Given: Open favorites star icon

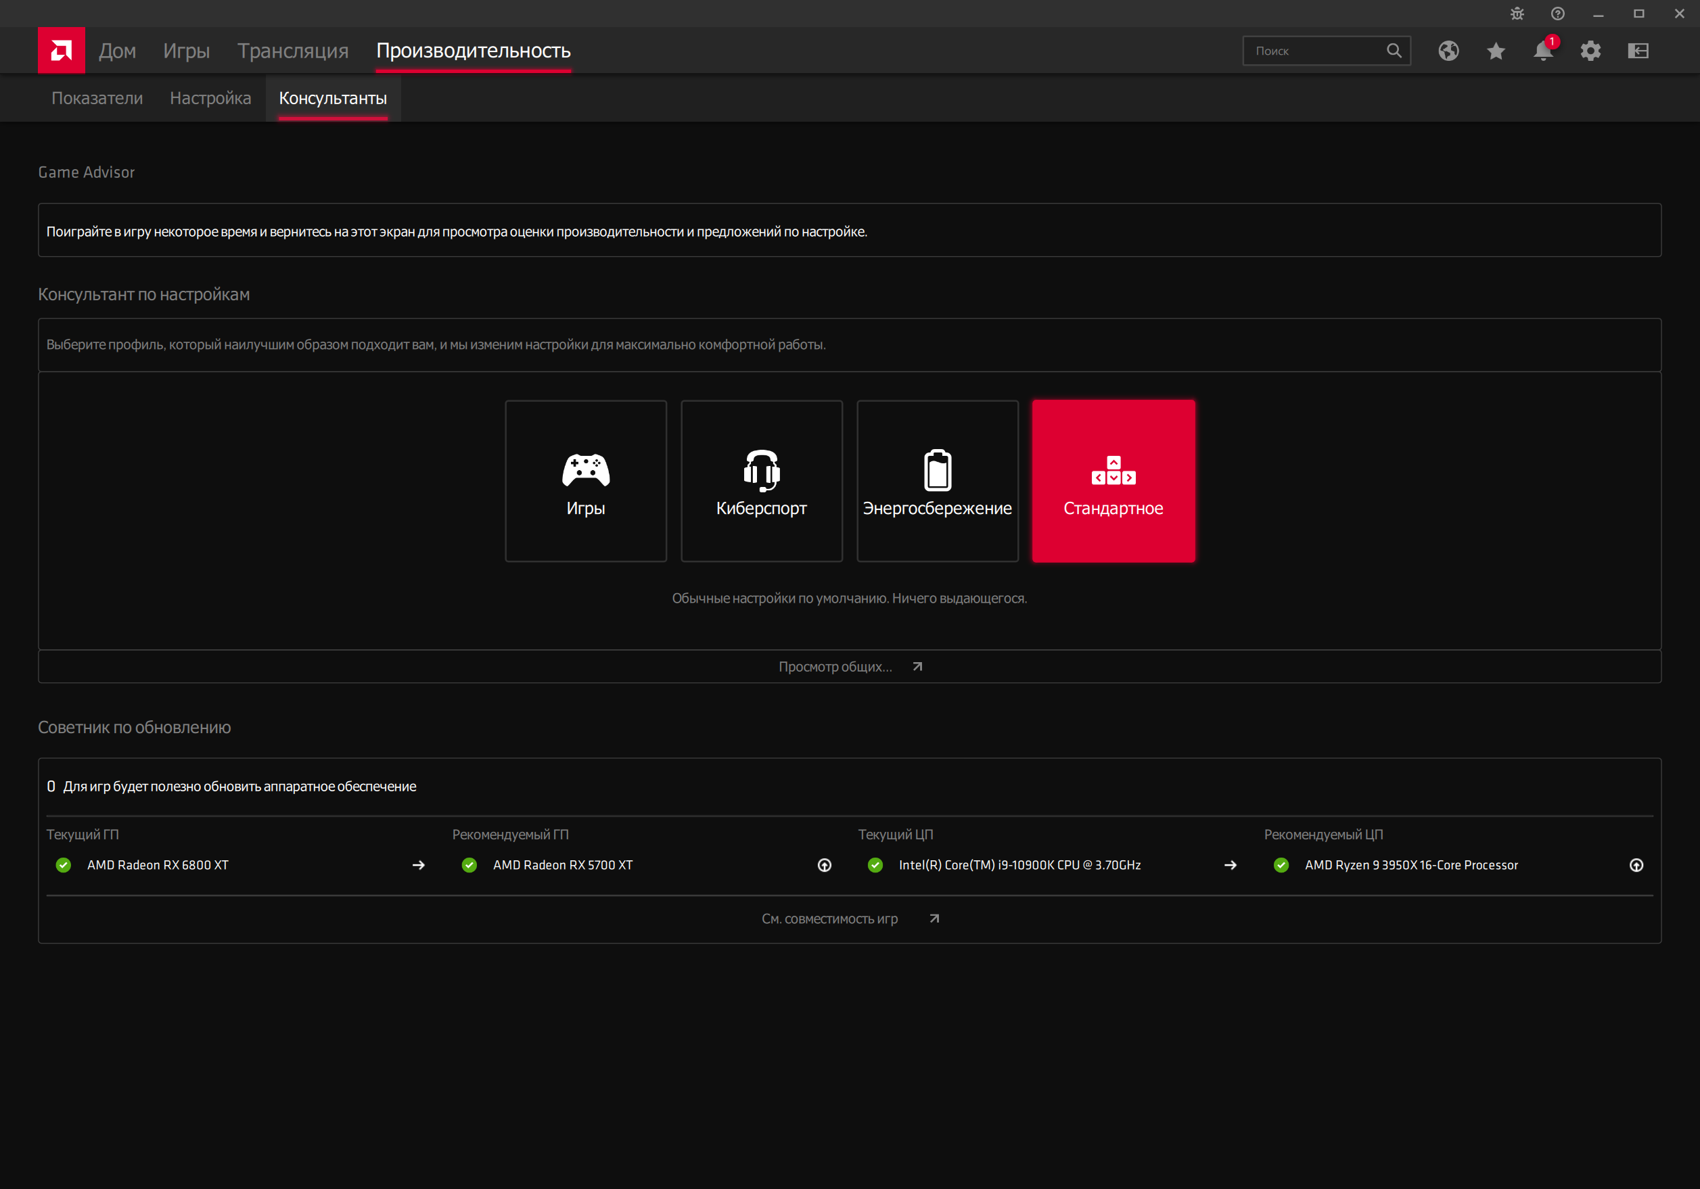Looking at the screenshot, I should (1496, 50).
